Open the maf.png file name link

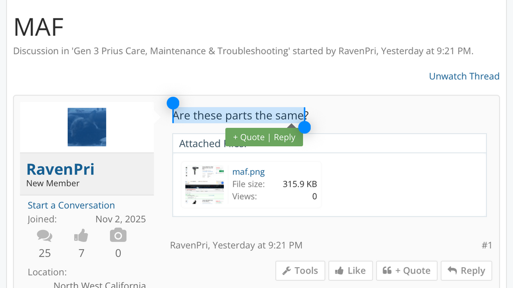pyautogui.click(x=248, y=172)
